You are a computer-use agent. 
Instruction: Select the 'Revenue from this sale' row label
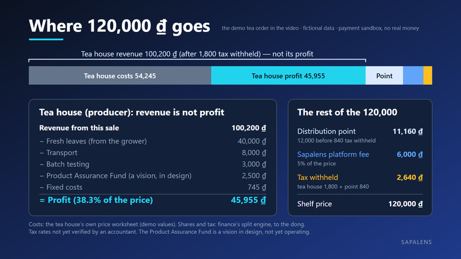(79, 128)
